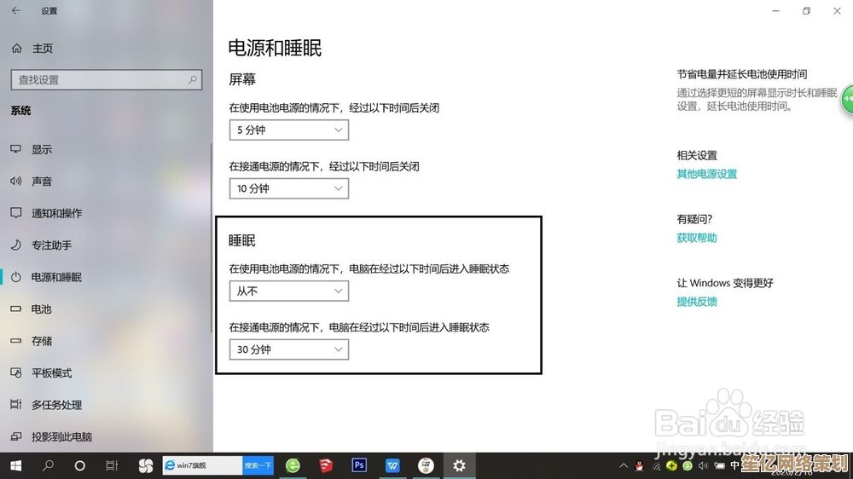The height and width of the screenshot is (479, 853).
Task: Open Storage (存储) settings
Action: click(42, 341)
